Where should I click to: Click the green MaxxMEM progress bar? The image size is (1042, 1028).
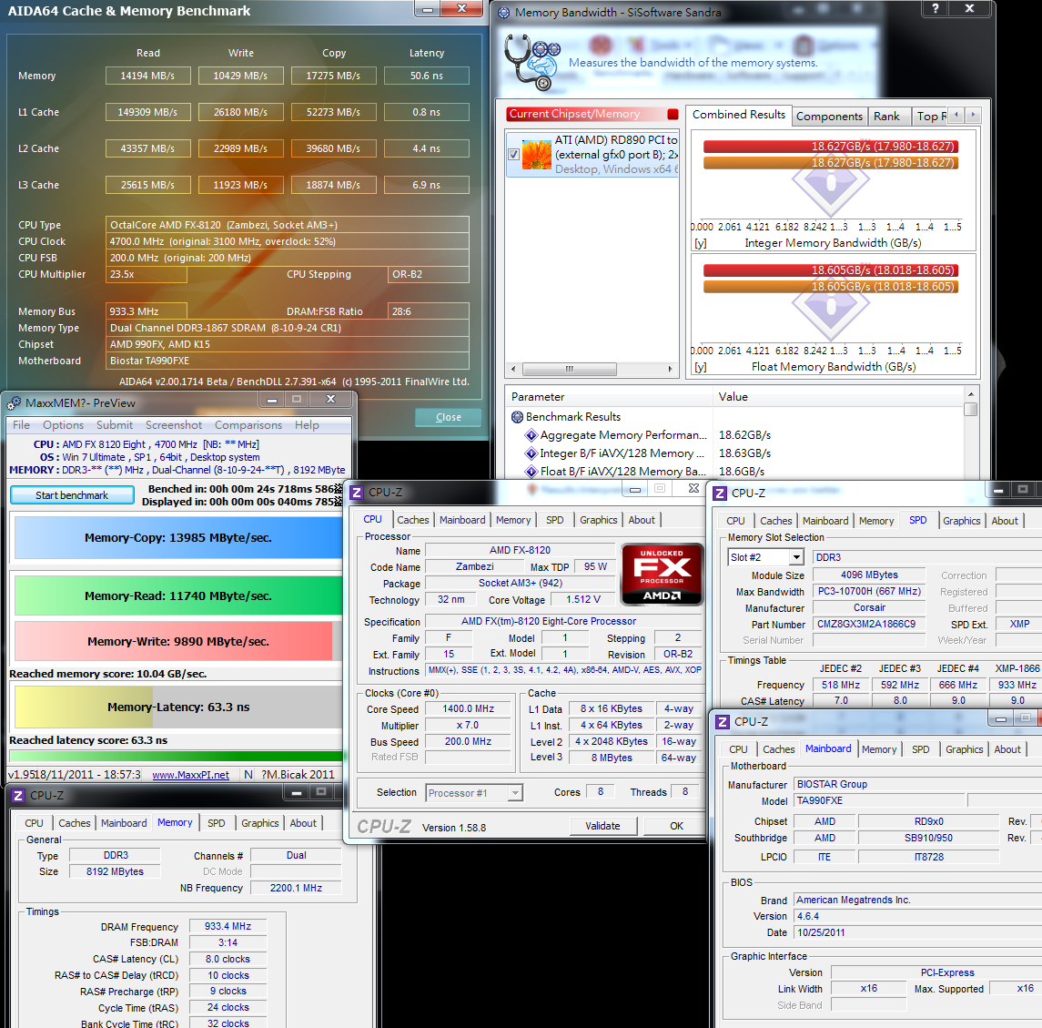tap(177, 756)
